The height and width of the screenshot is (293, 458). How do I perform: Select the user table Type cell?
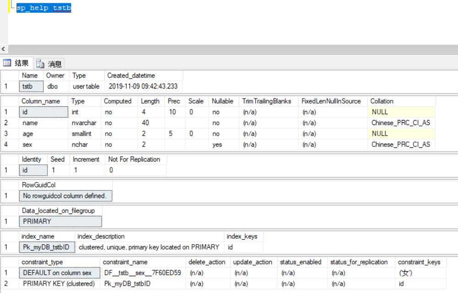[x=87, y=87]
